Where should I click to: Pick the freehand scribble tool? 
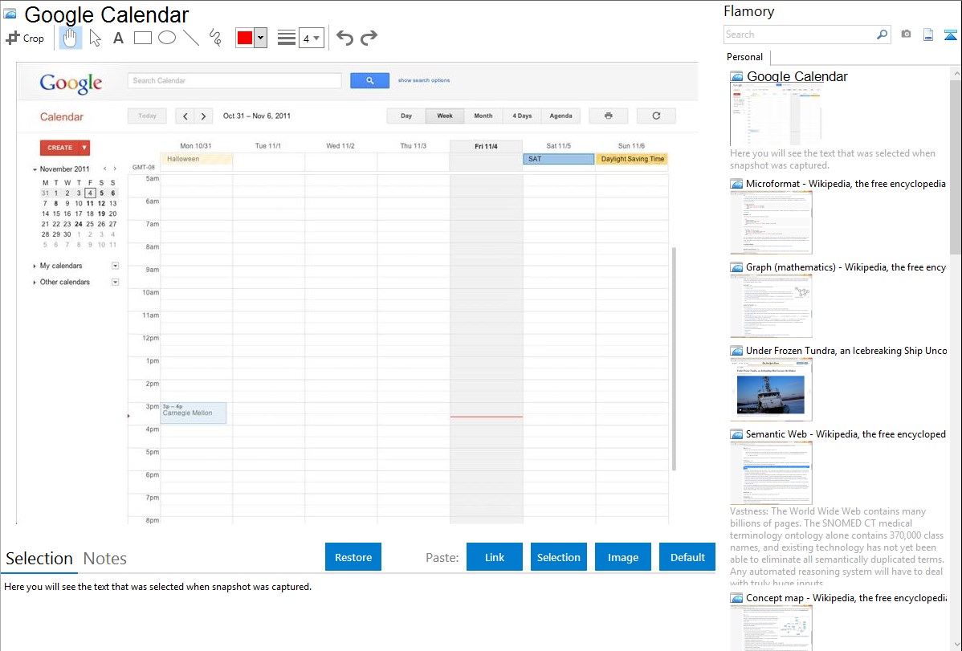click(x=215, y=38)
